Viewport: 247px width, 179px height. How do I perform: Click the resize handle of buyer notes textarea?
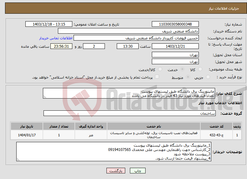18,159
